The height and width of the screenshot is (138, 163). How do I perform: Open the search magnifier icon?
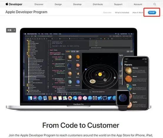tap(154, 4)
